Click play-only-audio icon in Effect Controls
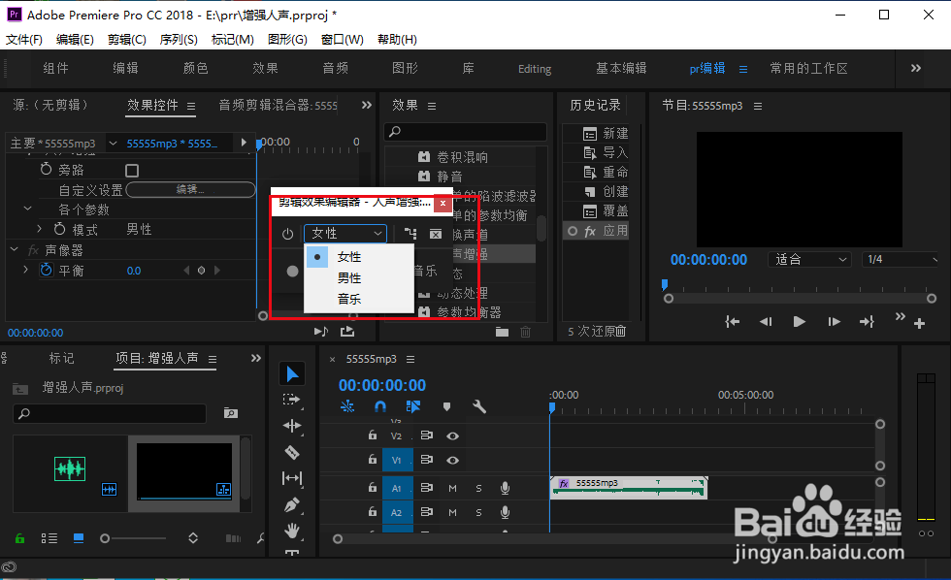Viewport: 951px width, 580px height. pyautogui.click(x=321, y=331)
